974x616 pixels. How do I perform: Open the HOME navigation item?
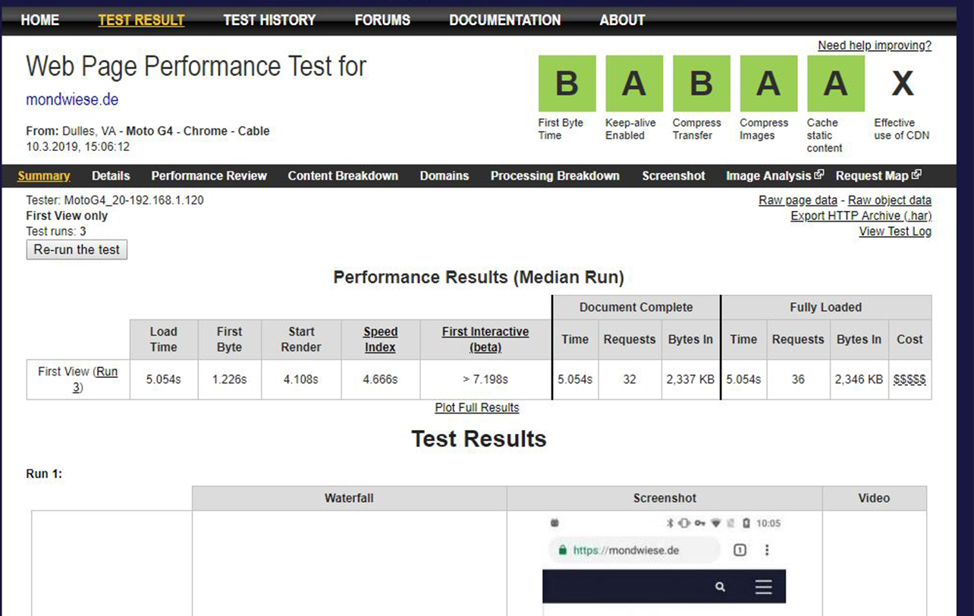click(x=40, y=20)
